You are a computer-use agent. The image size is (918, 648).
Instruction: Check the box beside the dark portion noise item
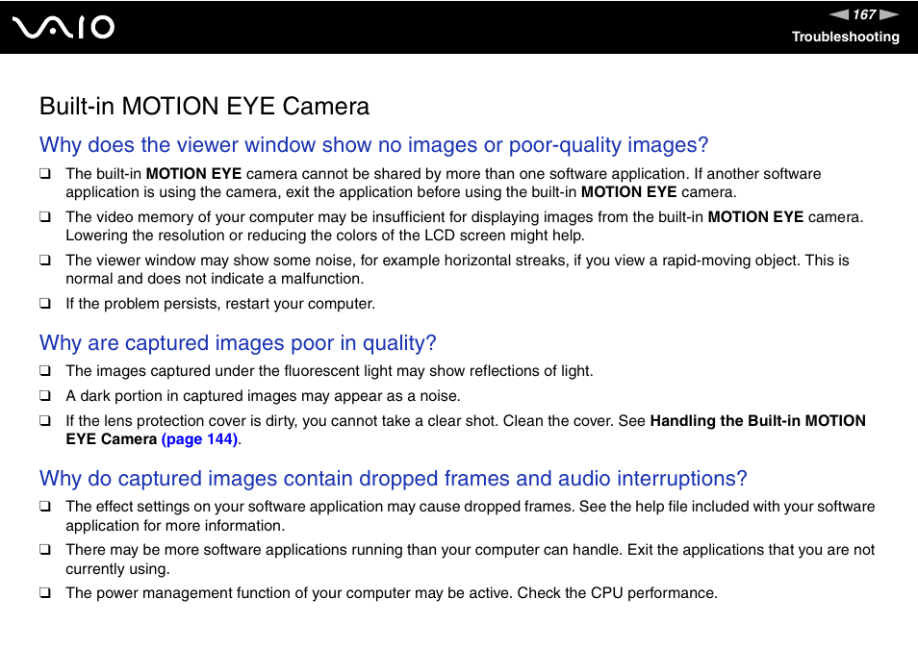point(45,395)
